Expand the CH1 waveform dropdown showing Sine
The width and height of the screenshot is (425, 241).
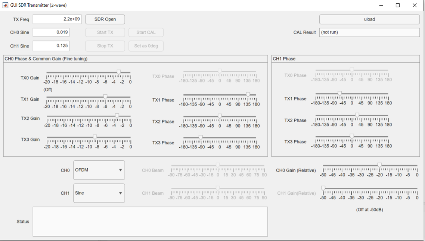[x=99, y=193]
